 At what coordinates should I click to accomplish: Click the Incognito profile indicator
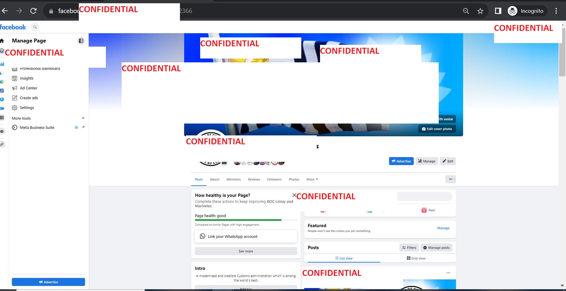click(x=527, y=11)
